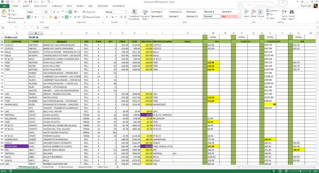The width and height of the screenshot is (319, 173).
Task: Click AutoSum
Action: (272, 11)
